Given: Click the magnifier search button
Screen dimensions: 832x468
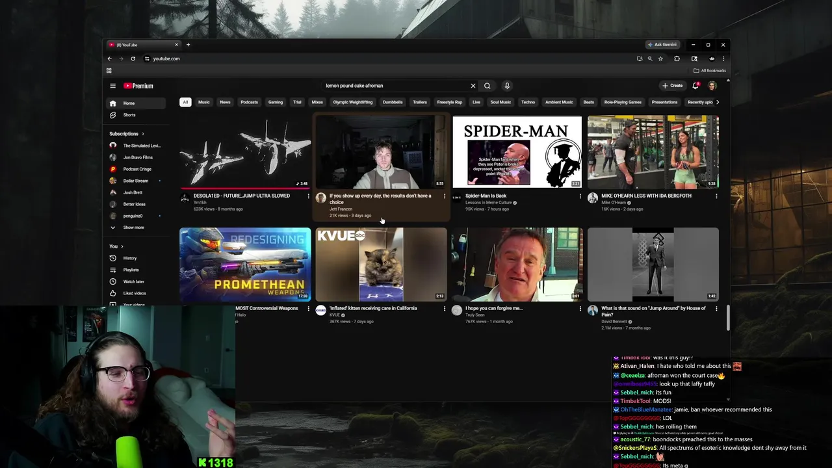Looking at the screenshot, I should click(487, 86).
